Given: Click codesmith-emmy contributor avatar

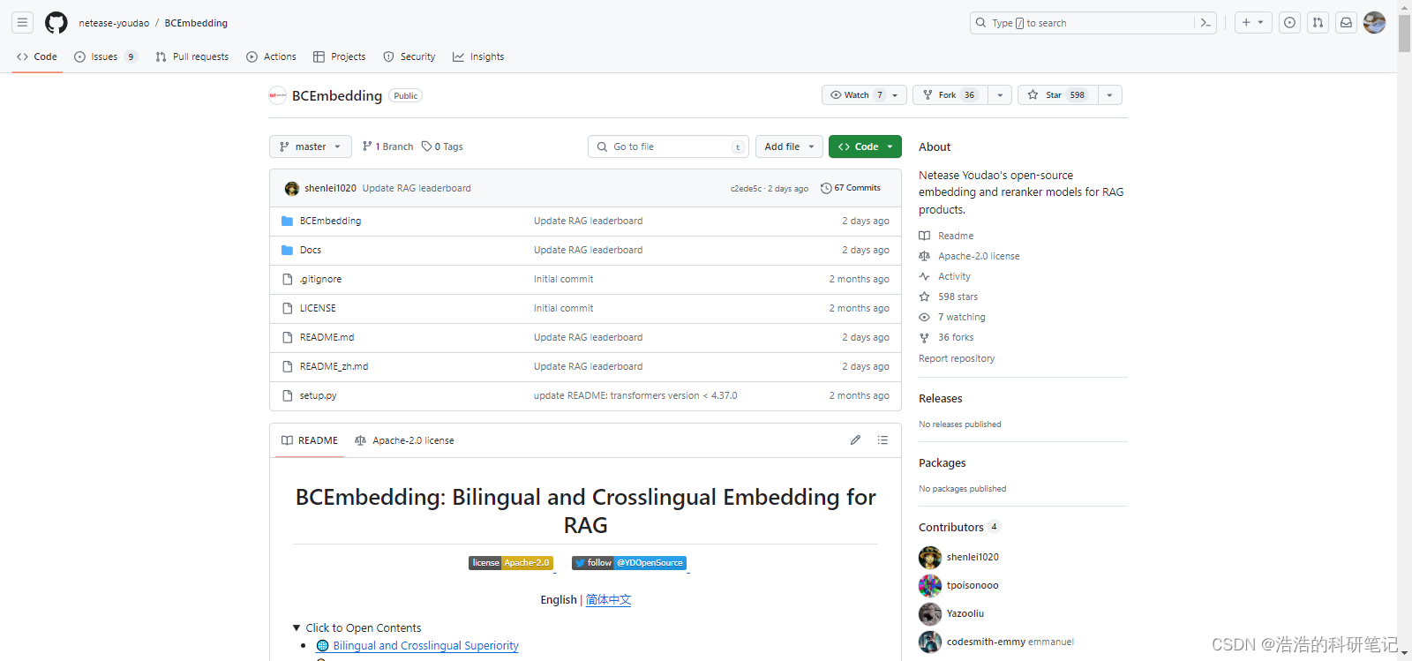Looking at the screenshot, I should click(x=930, y=642).
